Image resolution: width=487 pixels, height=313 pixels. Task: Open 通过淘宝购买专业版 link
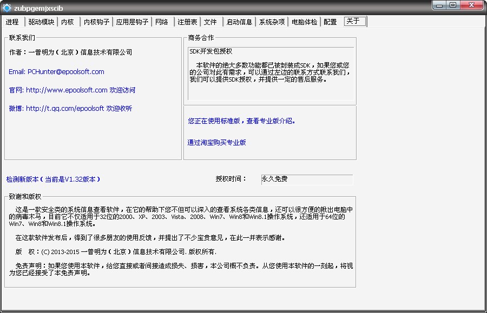point(217,143)
